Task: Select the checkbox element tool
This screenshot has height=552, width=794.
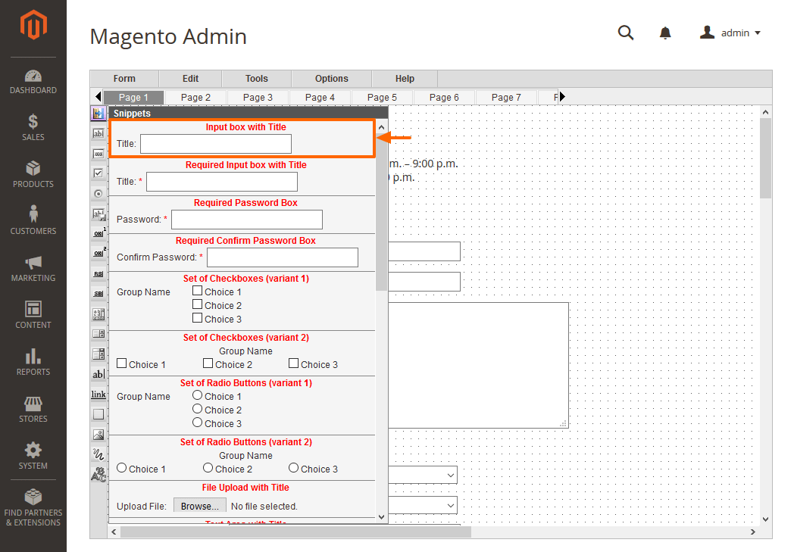Action: [x=98, y=173]
